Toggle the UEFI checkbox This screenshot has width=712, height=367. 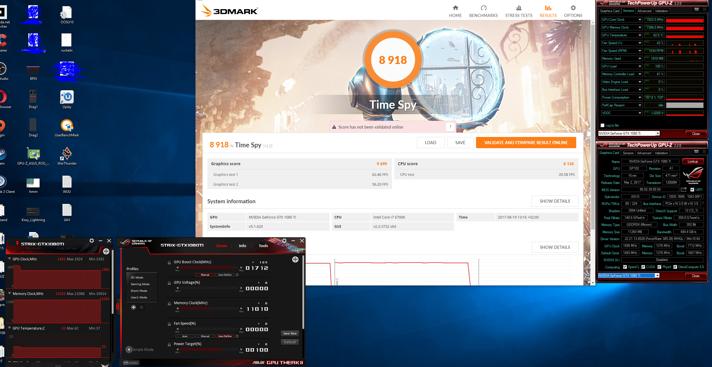click(x=692, y=190)
